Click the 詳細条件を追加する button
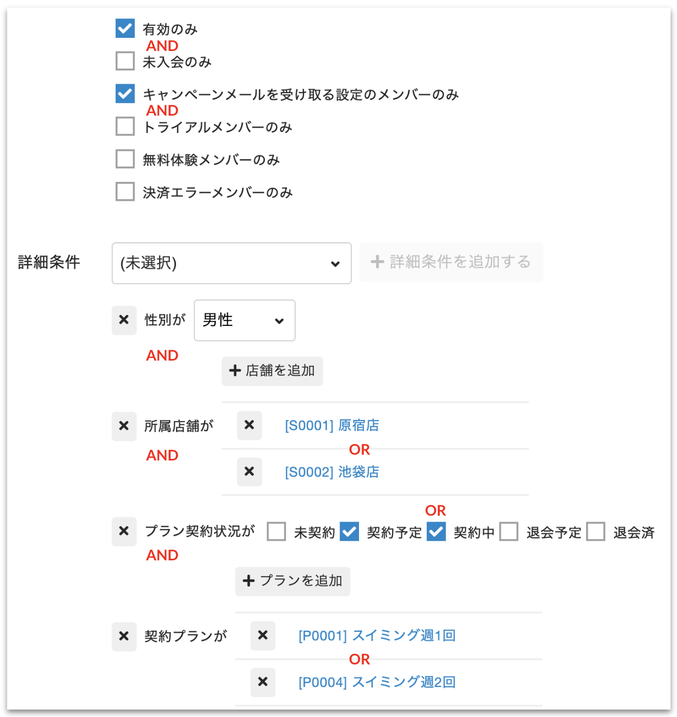This screenshot has width=677, height=717. coord(450,262)
